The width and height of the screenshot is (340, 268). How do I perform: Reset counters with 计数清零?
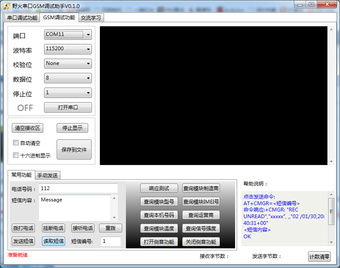pyautogui.click(x=319, y=256)
